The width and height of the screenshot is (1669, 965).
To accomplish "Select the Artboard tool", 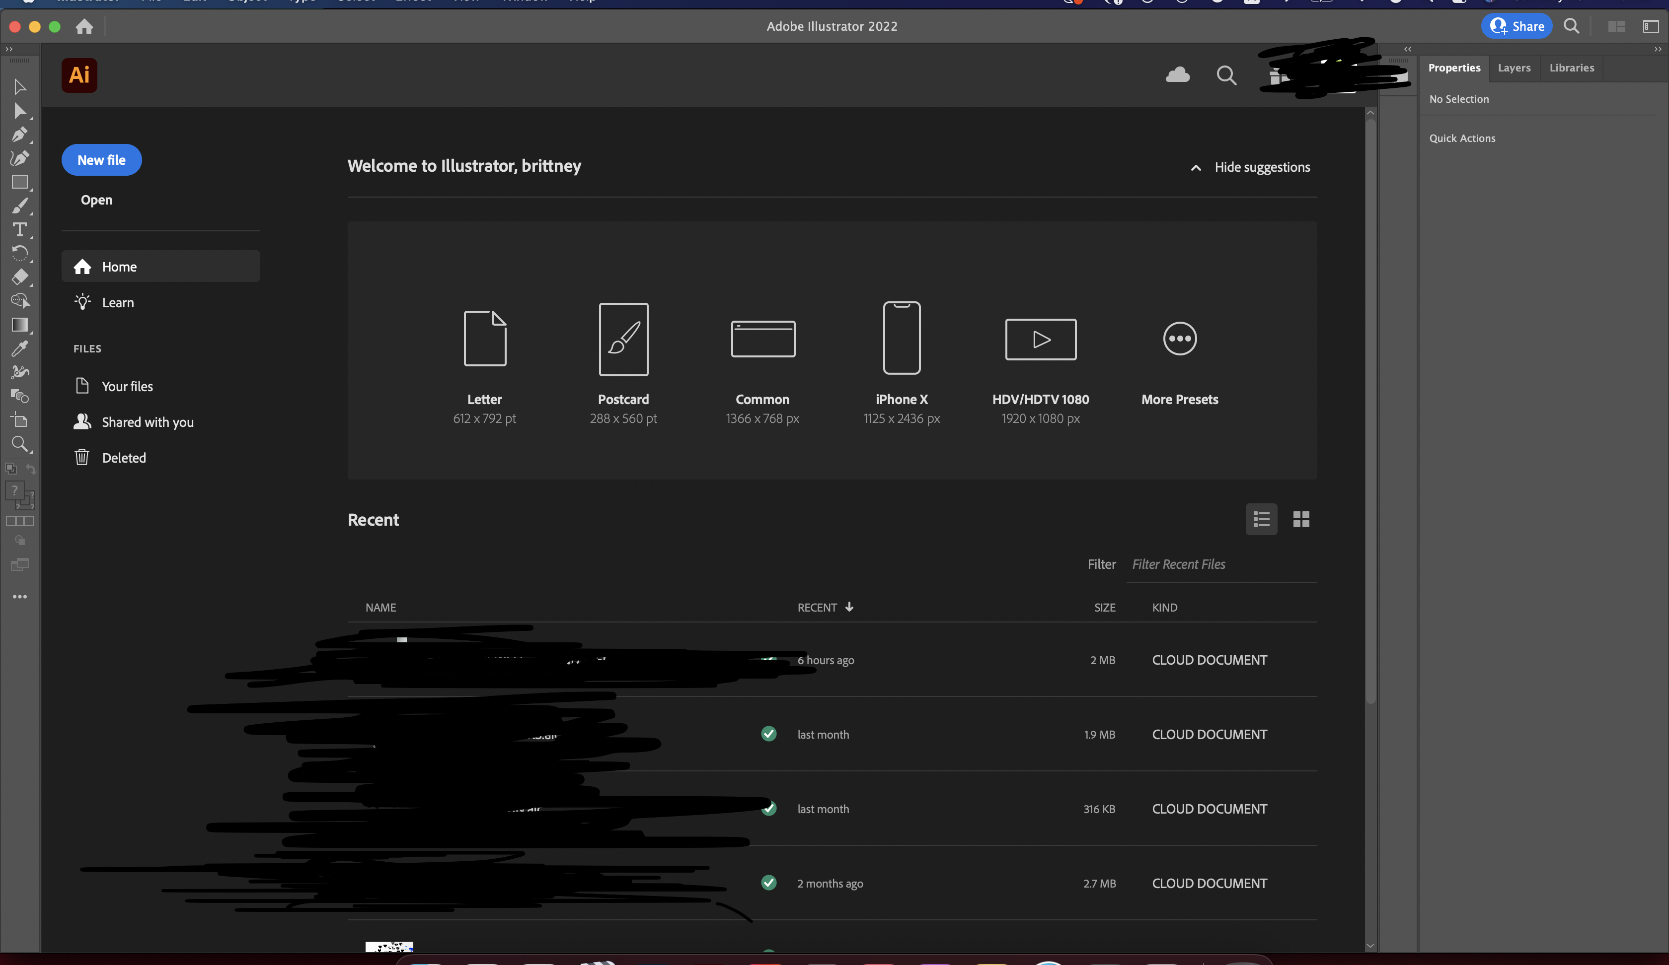I will point(20,419).
